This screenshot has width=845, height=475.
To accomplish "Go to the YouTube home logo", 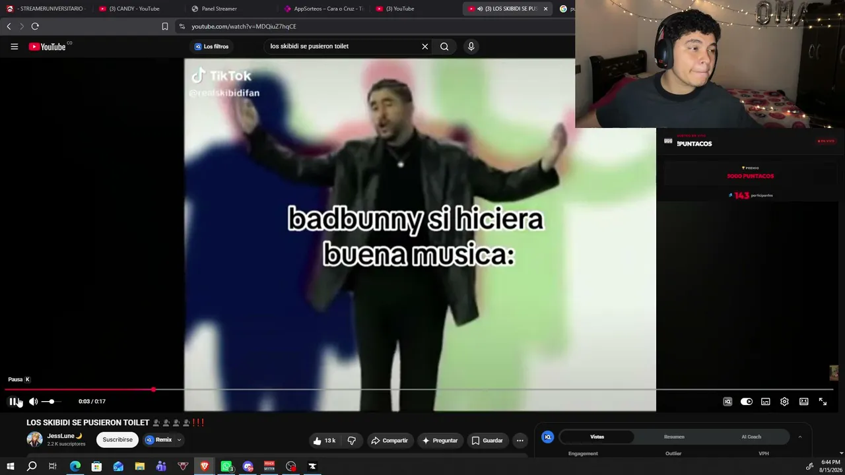I will (48, 46).
